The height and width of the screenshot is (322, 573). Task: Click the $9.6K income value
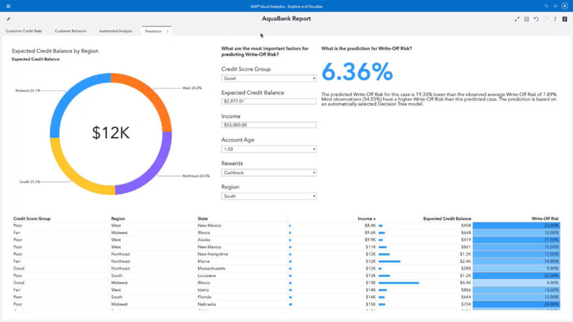pyautogui.click(x=370, y=233)
